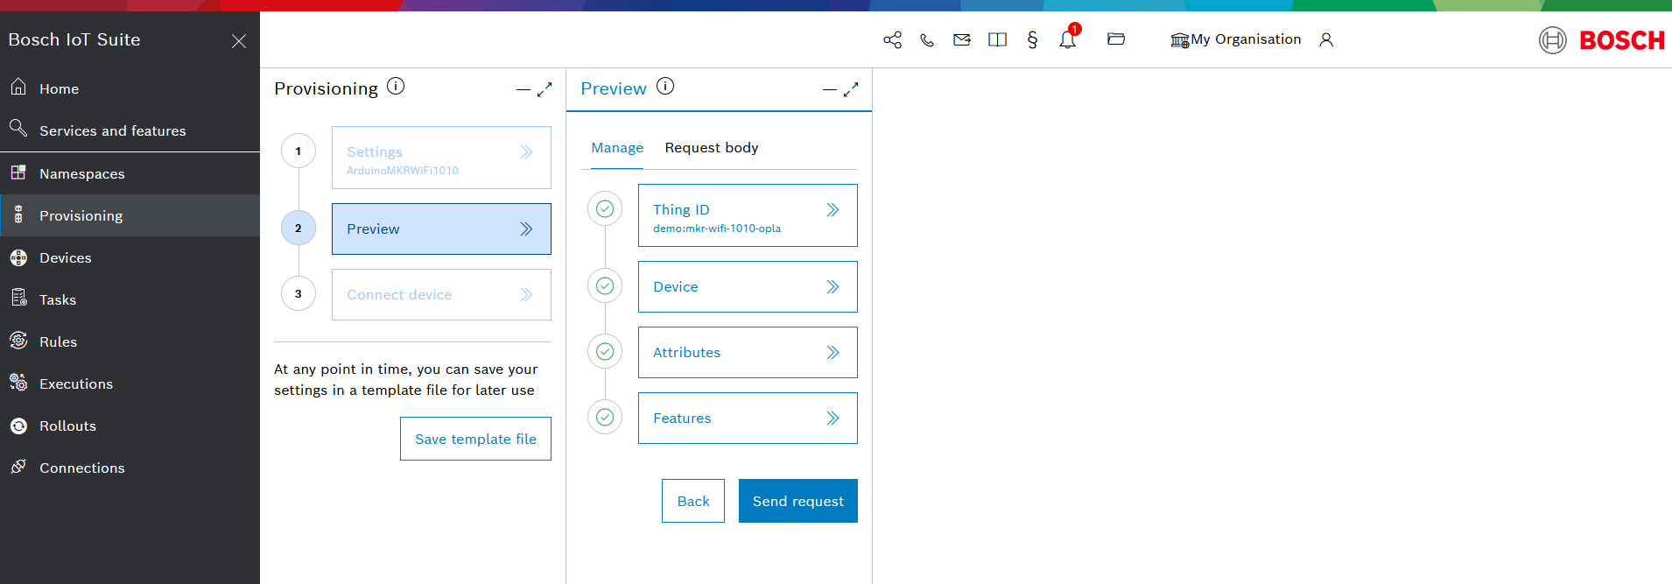Expand the Preview panel to fullscreen
This screenshot has height=584, width=1672.
point(851,89)
